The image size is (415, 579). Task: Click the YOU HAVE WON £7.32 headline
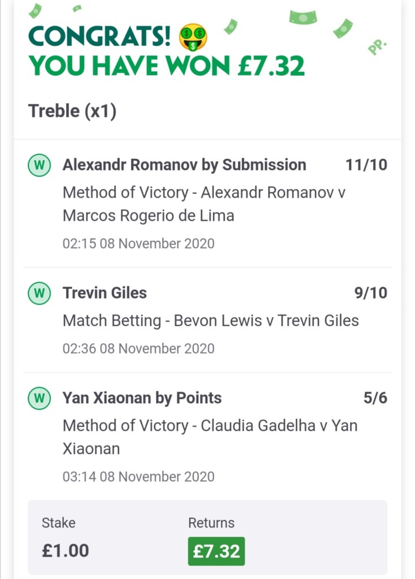click(x=167, y=66)
